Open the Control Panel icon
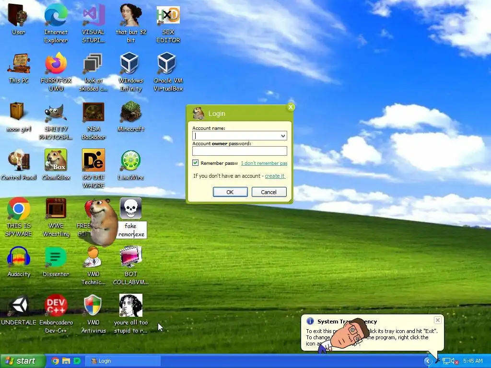 [x=19, y=160]
